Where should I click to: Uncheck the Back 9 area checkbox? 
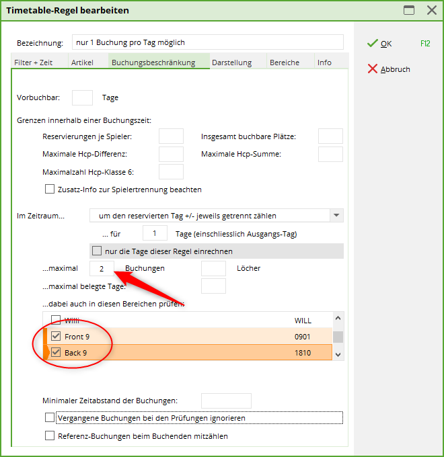57,353
